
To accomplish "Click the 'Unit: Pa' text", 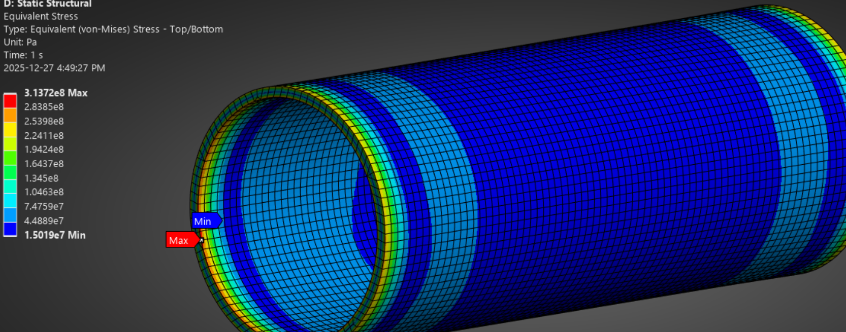I will (x=20, y=42).
